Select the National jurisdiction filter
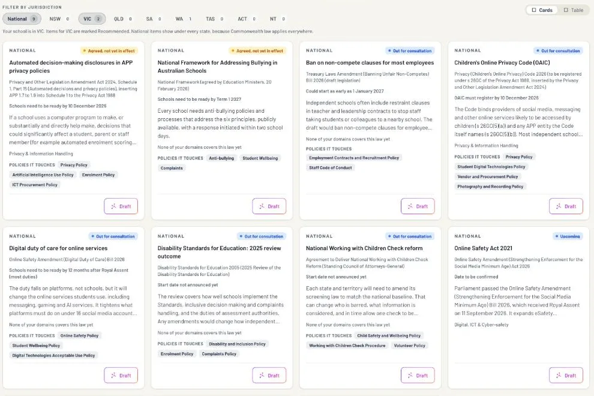 (x=22, y=19)
